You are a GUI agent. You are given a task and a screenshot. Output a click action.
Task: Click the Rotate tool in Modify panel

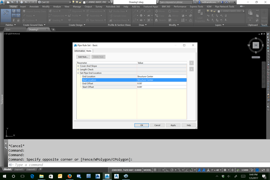tap(174, 11)
